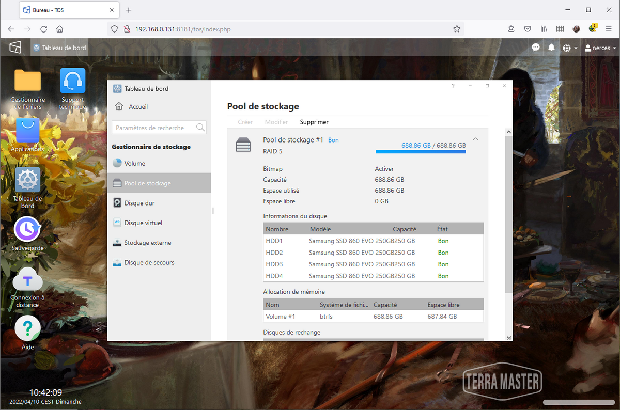Click storage pool stack icon
Screen dimensions: 620x410
pos(243,145)
